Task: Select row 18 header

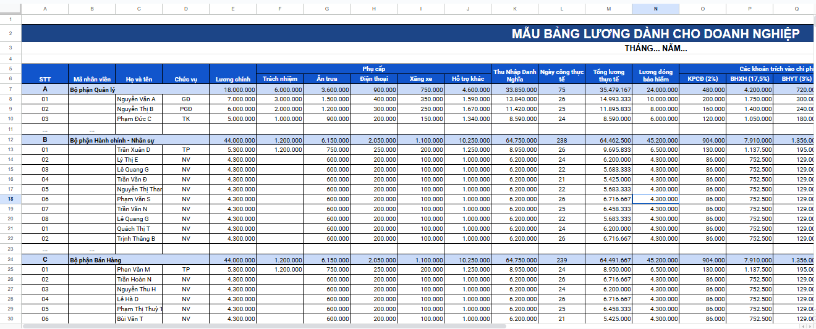Action: [11, 199]
